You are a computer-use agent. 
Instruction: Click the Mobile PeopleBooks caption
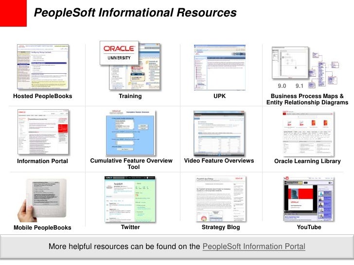(42, 228)
